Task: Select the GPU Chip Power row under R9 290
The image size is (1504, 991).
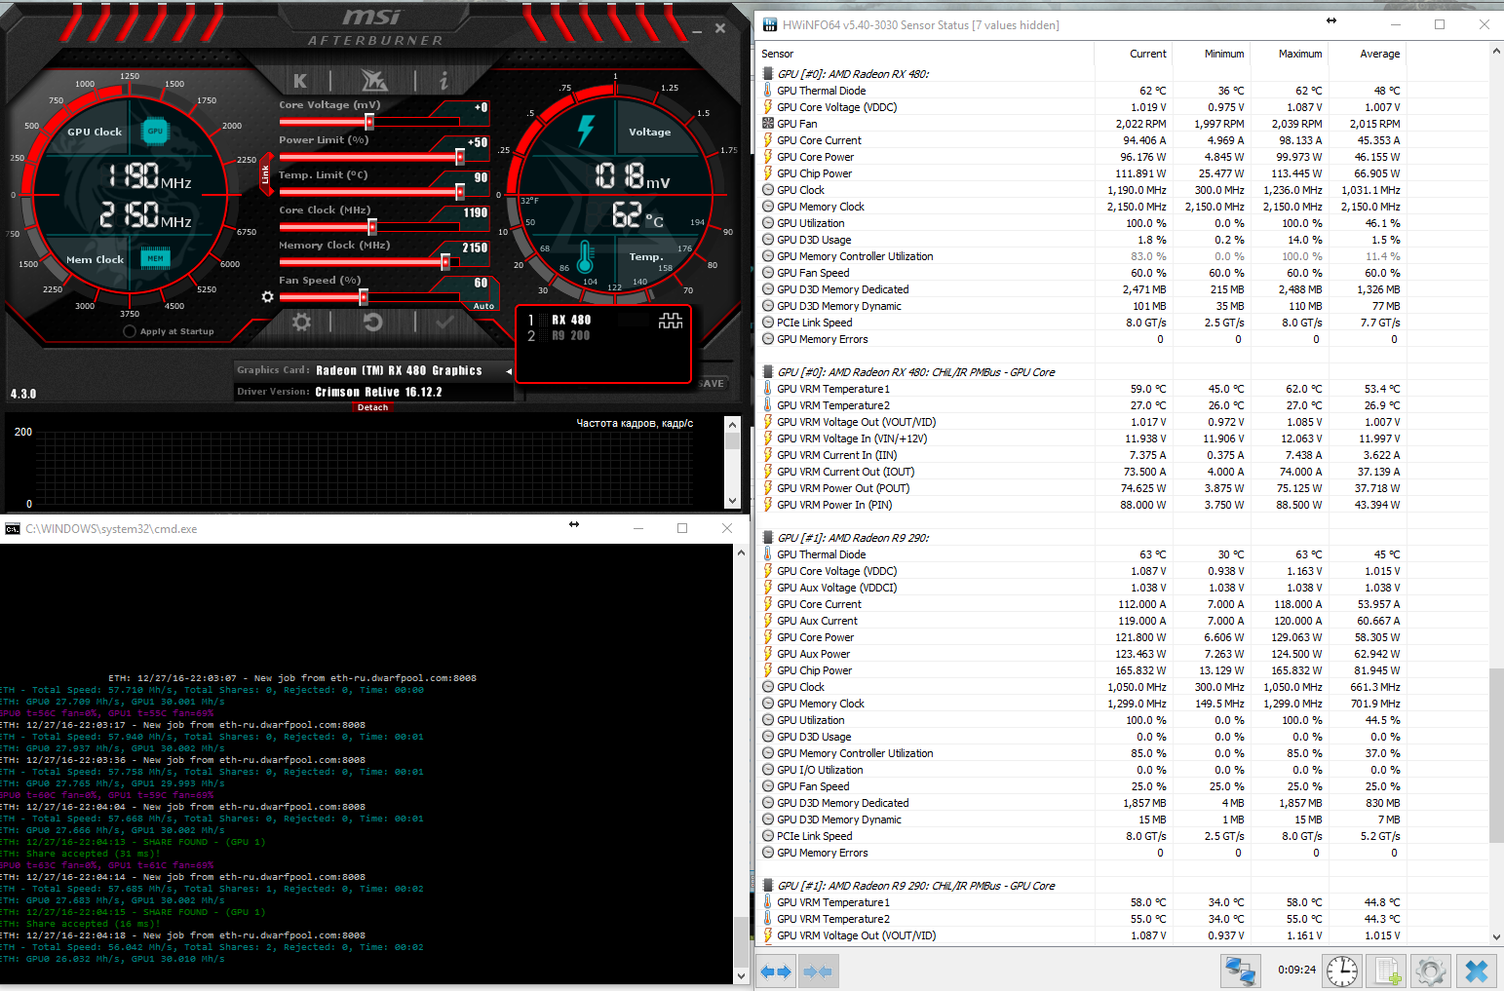Action: (1082, 670)
